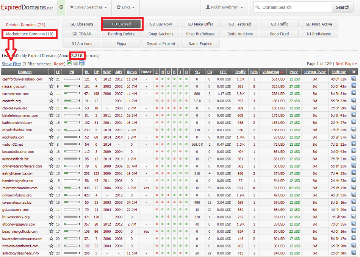Viewport: 360px width, 257px height.
Task: Click the green check-circle icon beside the logo
Action: point(61,7)
